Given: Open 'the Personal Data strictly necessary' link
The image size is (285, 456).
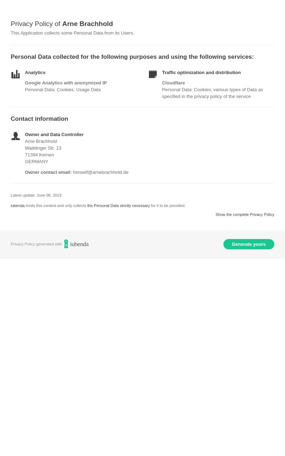Looking at the screenshot, I should tap(119, 206).
